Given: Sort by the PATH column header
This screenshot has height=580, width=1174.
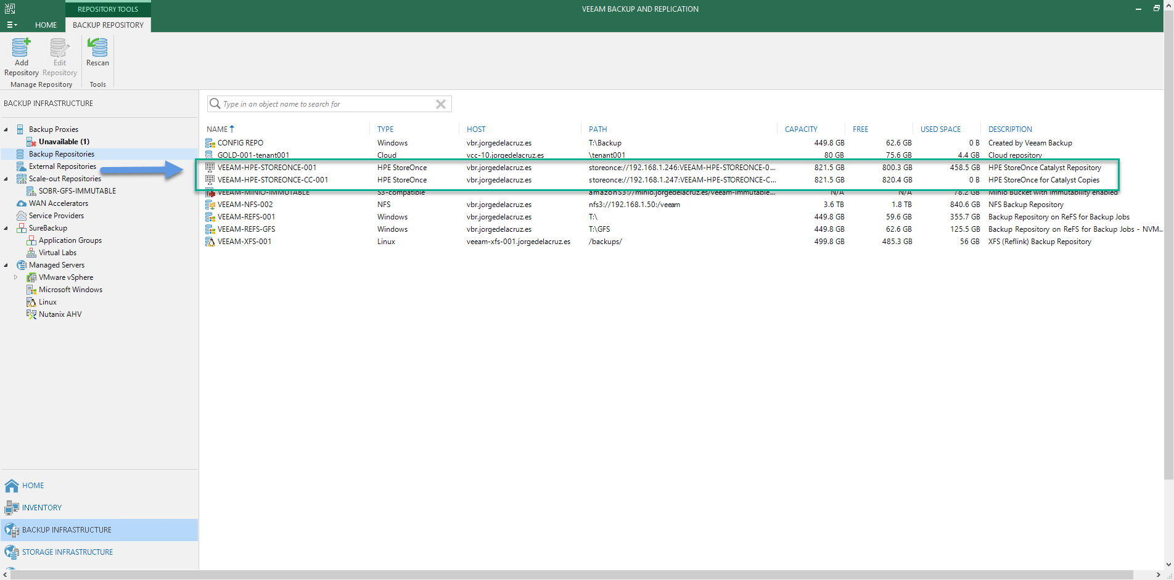Looking at the screenshot, I should point(597,129).
